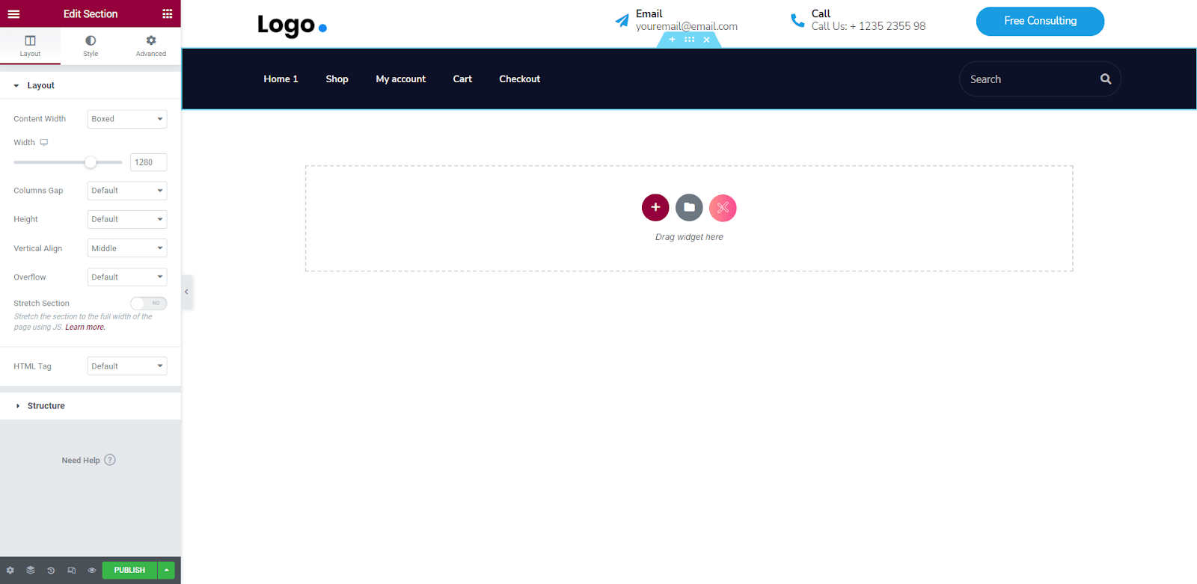Open the Home 1 menu item
Image resolution: width=1197 pixels, height=584 pixels.
click(x=281, y=79)
